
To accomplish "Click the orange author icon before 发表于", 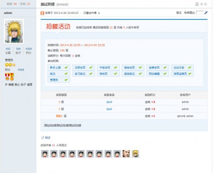I will click(42, 13).
